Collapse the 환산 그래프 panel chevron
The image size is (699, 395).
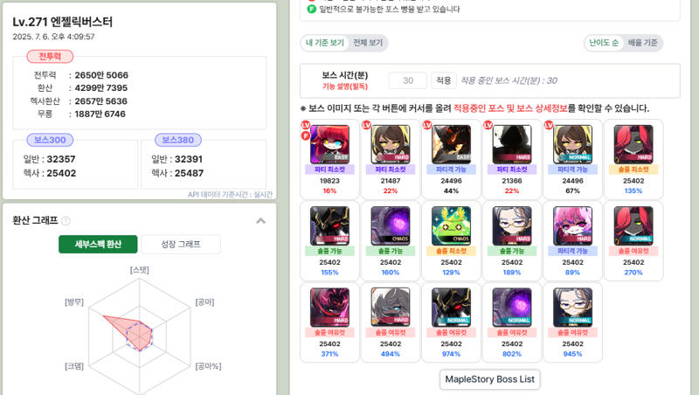click(x=260, y=221)
